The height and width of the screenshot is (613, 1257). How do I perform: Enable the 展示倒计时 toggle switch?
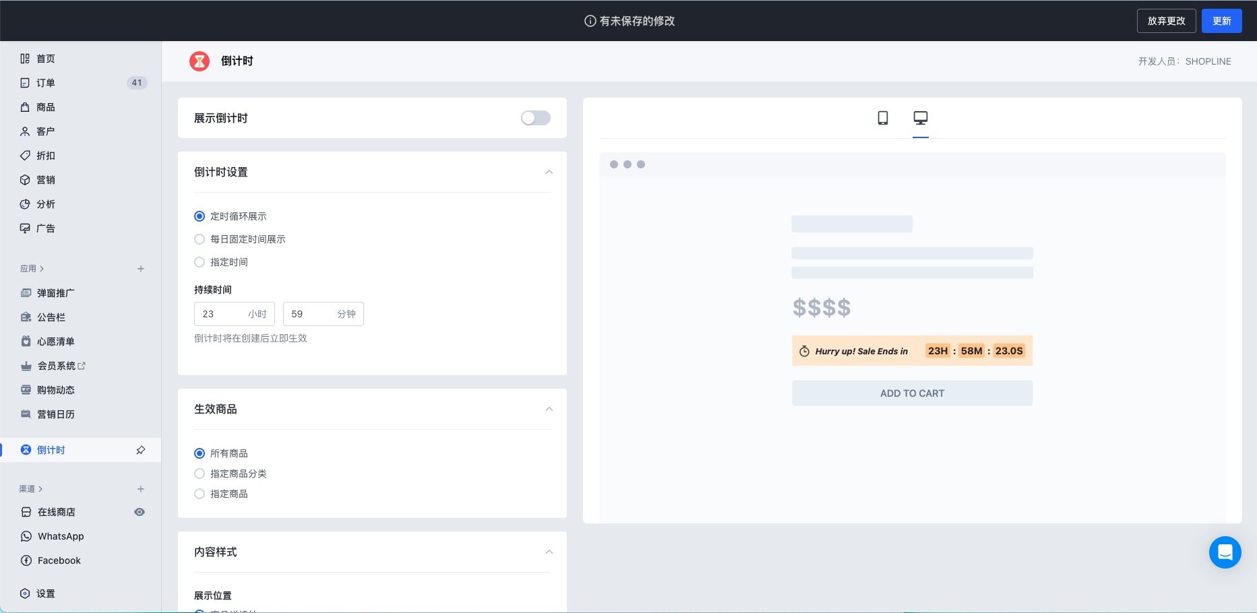pyautogui.click(x=535, y=118)
